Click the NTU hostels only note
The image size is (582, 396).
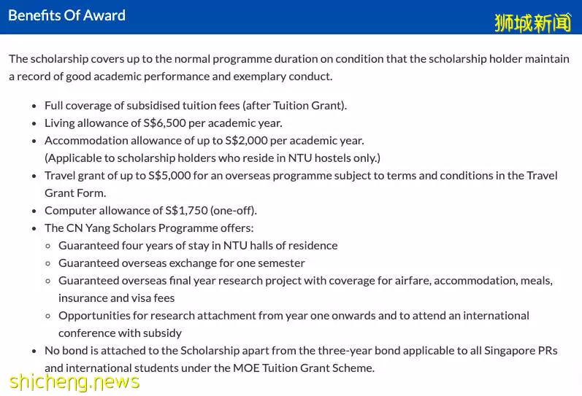tap(212, 158)
